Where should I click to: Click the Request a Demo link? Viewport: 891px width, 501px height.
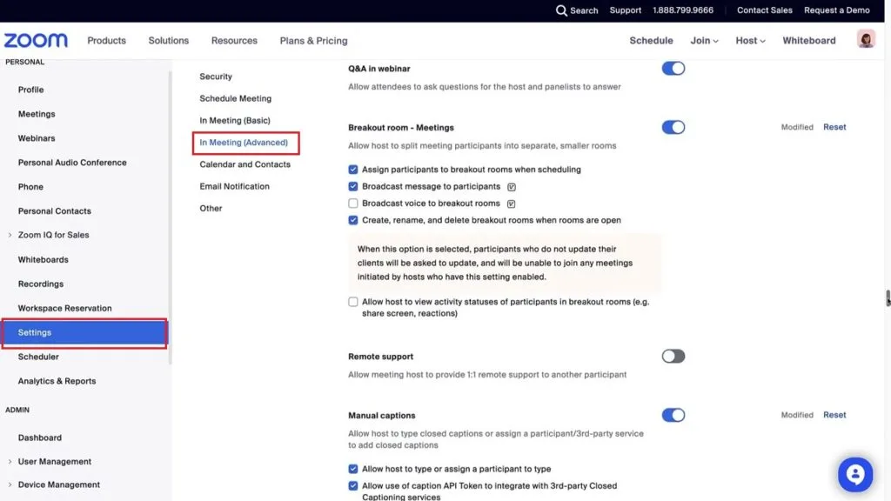click(x=836, y=10)
